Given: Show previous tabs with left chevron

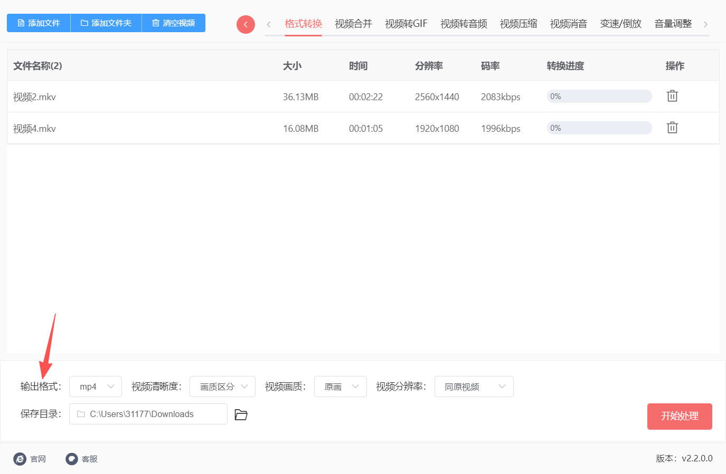Looking at the screenshot, I should 269,24.
